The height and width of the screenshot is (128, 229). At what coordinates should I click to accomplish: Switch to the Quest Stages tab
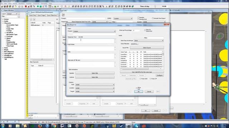click(42, 15)
